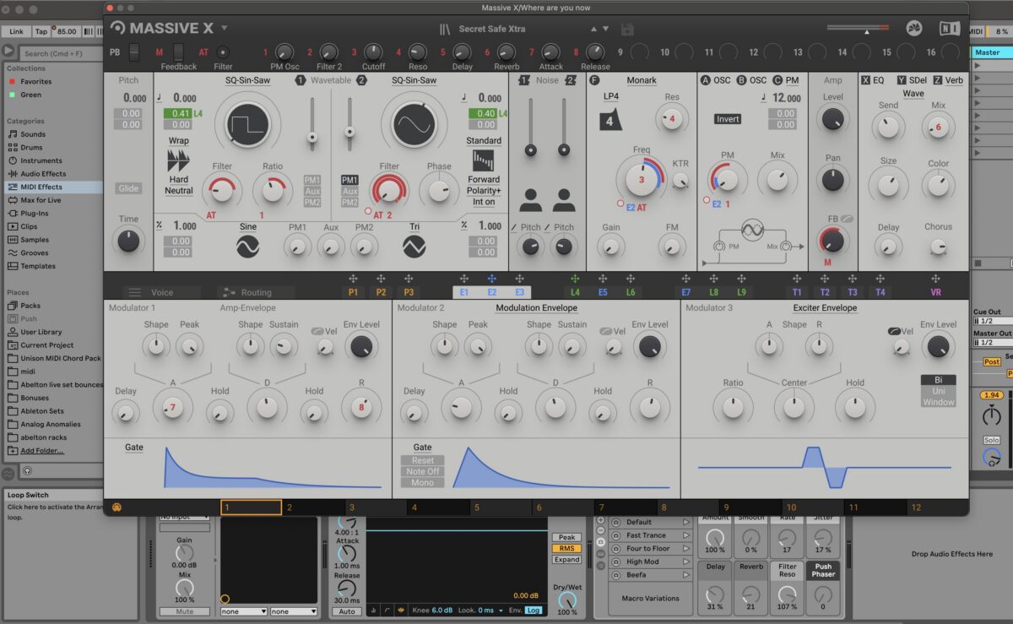Open the preset library browser icon
The image size is (1013, 624).
coord(446,29)
